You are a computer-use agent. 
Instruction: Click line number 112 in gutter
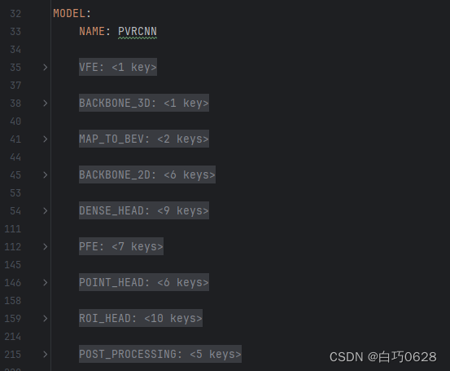point(13,247)
